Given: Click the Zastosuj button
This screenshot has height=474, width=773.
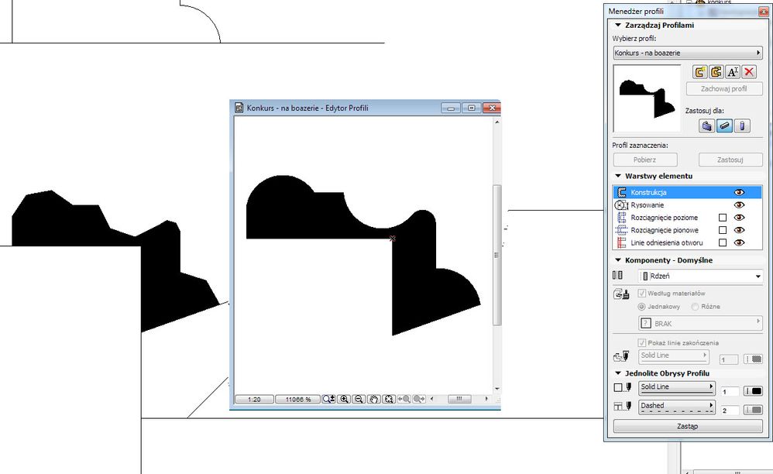Looking at the screenshot, I should click(x=730, y=160).
